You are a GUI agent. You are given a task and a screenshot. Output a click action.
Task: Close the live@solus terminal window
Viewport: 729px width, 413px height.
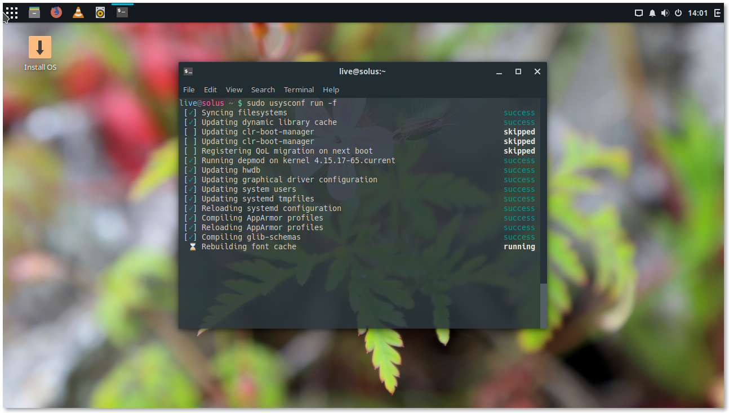point(537,71)
